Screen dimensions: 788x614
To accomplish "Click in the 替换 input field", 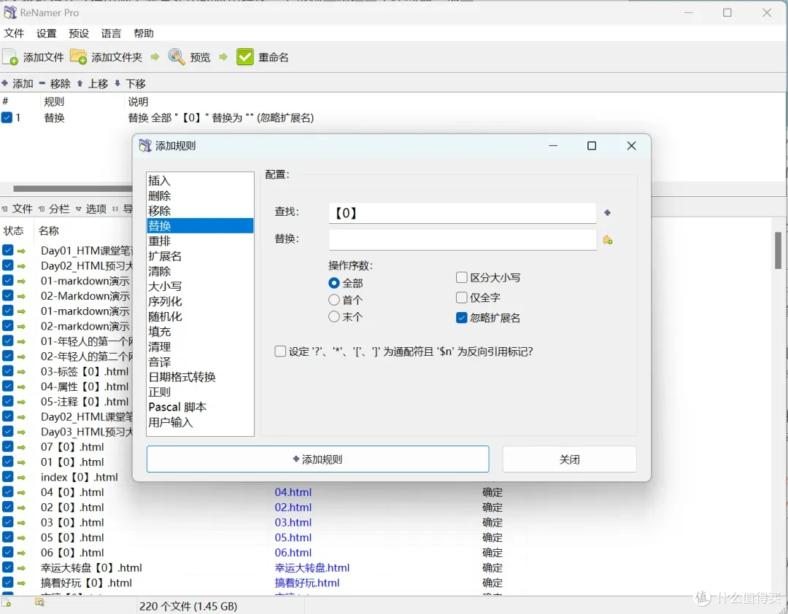I will tap(463, 240).
